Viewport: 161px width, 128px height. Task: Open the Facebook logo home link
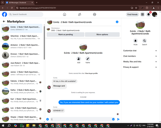tap(5, 14)
